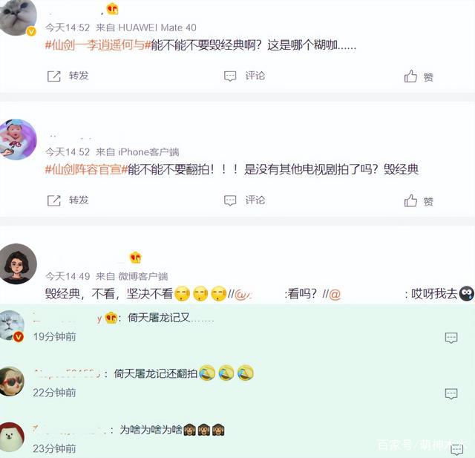475x458 pixels.
Task: View the grey cat avatar profile on the first post
Action: 18,17
